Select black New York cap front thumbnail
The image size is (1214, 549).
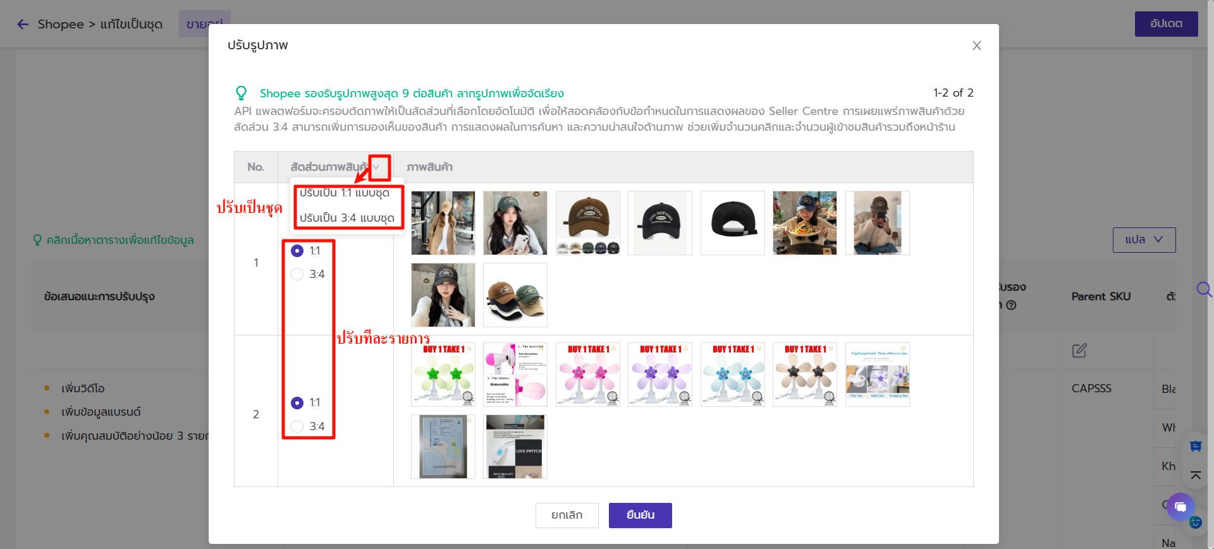coord(660,223)
